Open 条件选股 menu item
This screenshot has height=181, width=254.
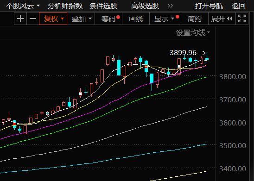[x=103, y=6]
